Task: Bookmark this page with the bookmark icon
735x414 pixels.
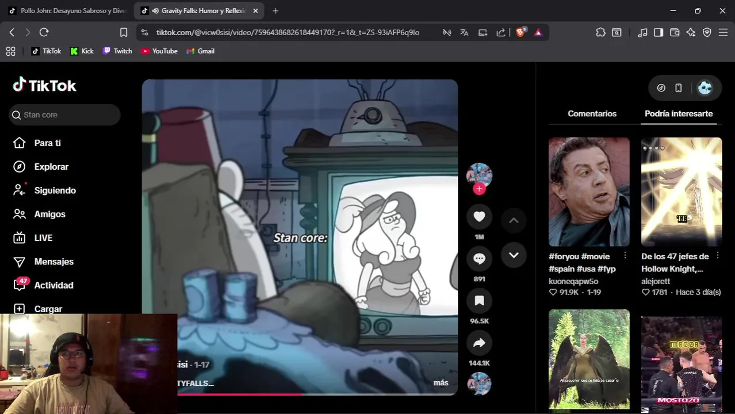Action: (124, 33)
